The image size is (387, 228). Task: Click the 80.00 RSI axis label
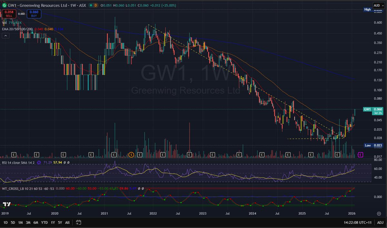click(378, 159)
